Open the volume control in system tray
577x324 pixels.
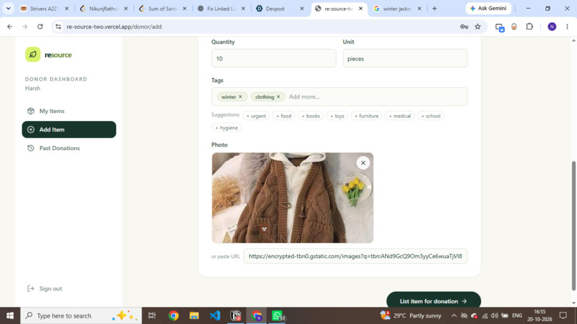495,315
